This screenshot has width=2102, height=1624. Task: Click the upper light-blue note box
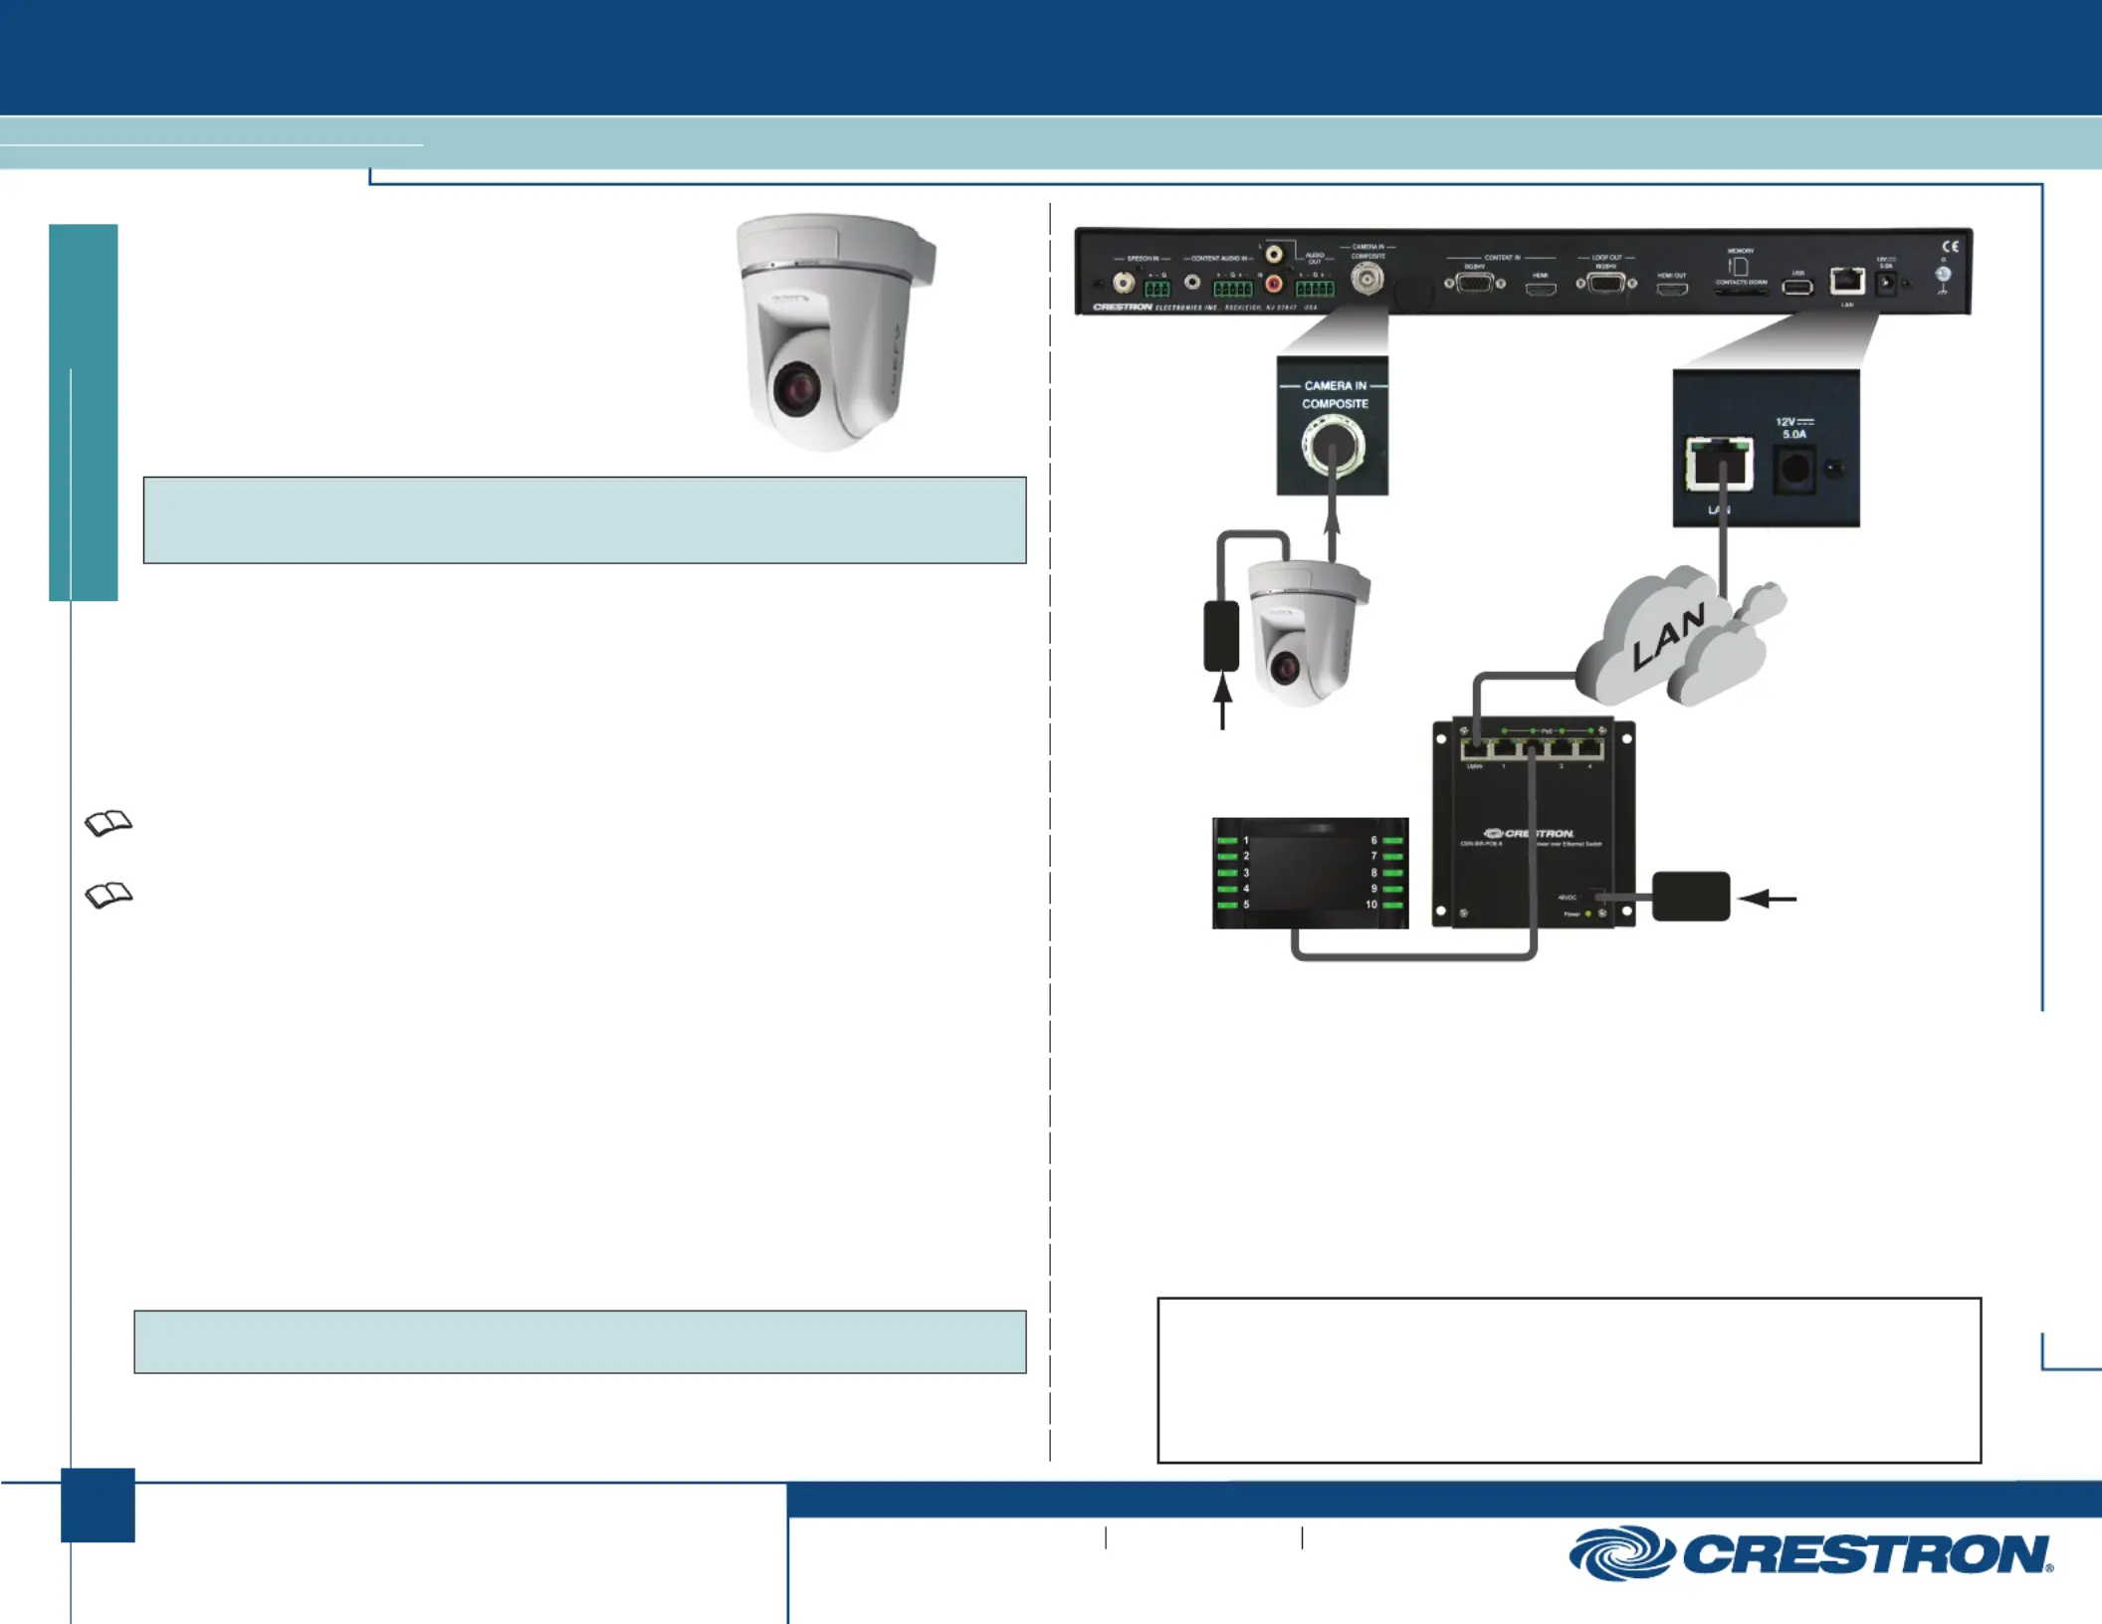[584, 520]
